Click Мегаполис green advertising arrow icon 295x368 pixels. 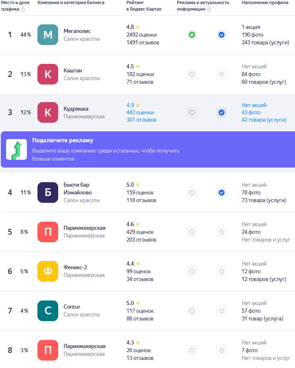(192, 35)
